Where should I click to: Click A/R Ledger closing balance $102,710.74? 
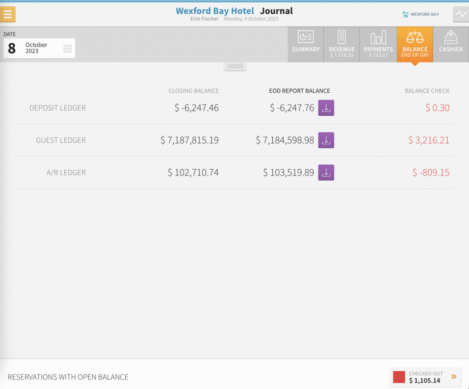[x=193, y=172]
